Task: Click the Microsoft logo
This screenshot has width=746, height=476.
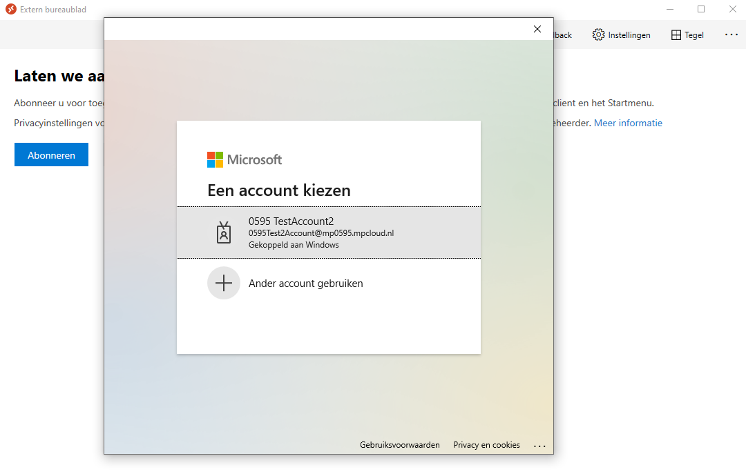Action: pos(245,159)
